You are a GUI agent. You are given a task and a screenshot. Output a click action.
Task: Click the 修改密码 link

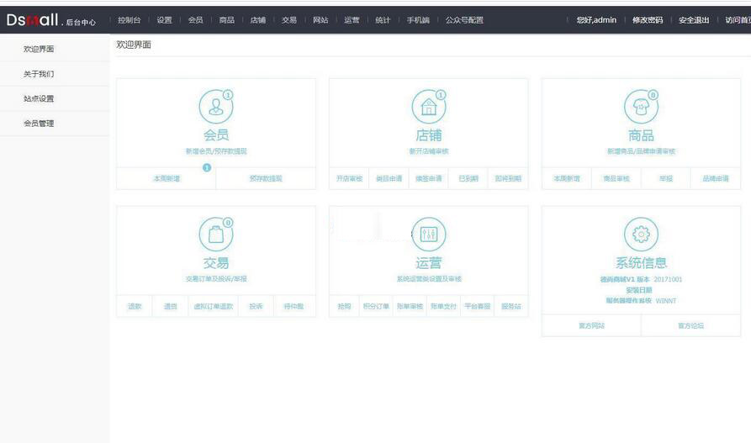tap(648, 20)
